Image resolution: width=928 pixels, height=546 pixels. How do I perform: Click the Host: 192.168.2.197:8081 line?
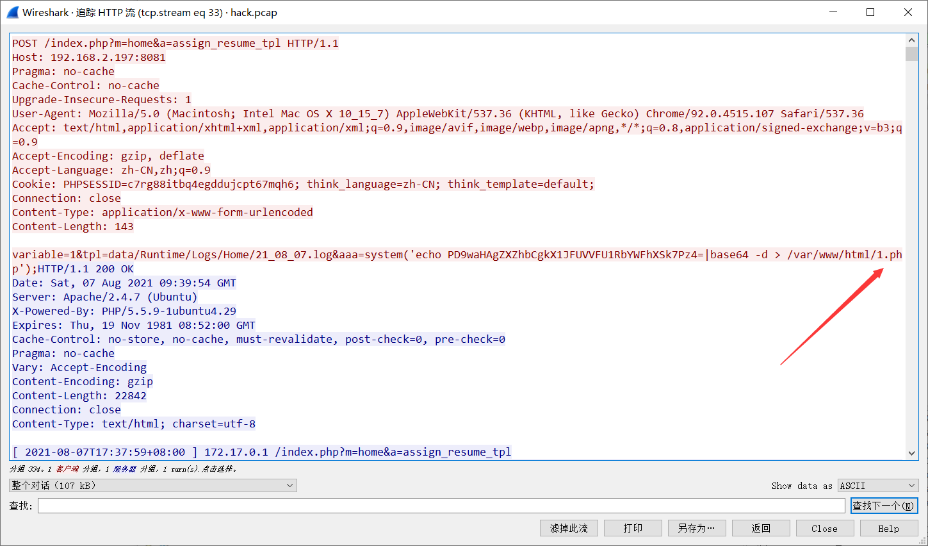(89, 57)
